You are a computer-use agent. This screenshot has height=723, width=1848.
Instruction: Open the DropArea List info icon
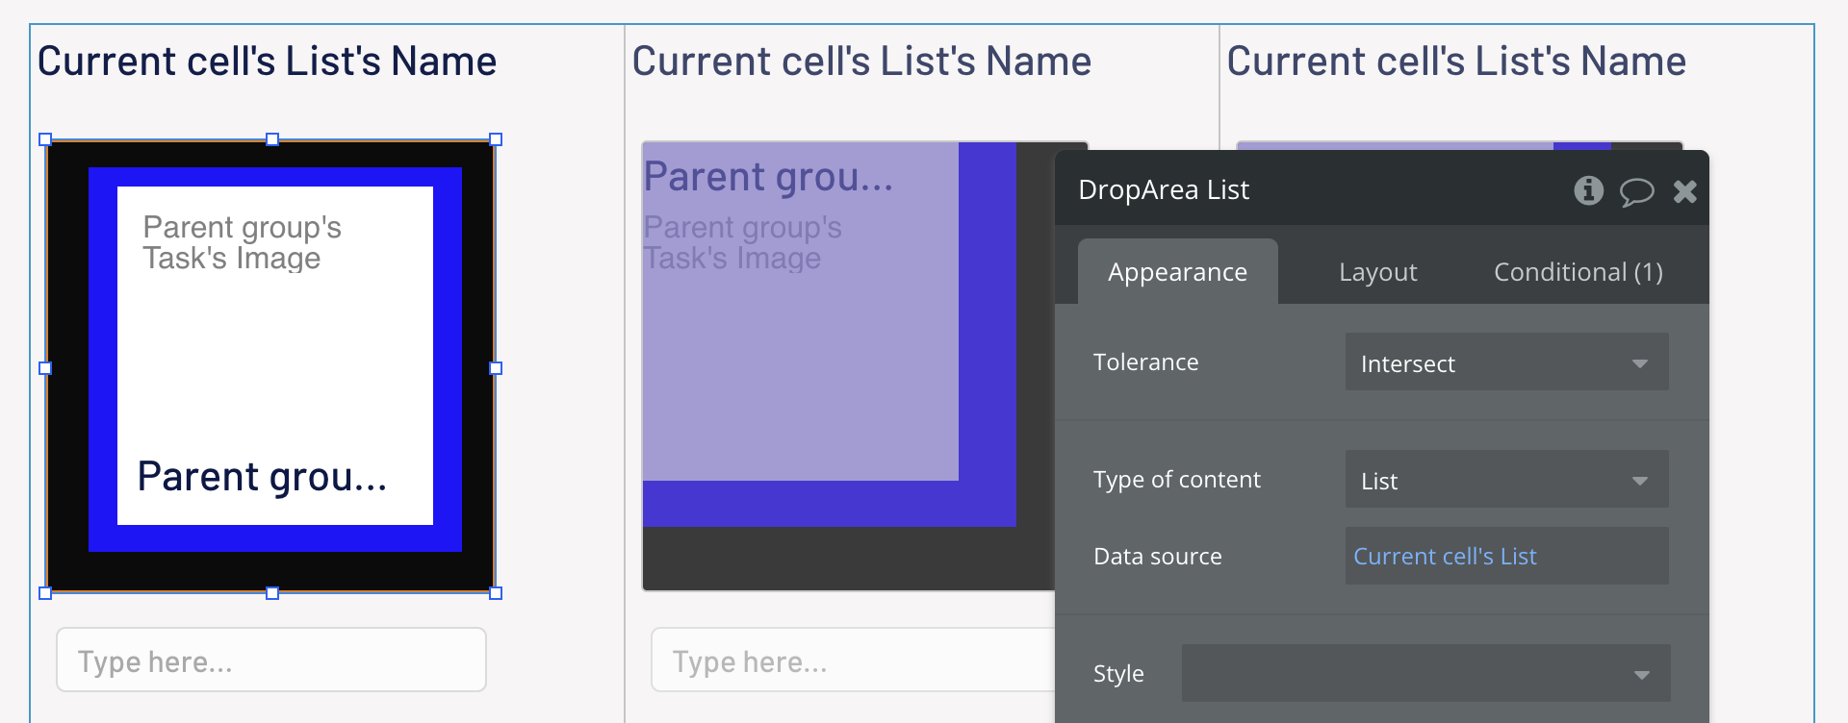(1588, 190)
